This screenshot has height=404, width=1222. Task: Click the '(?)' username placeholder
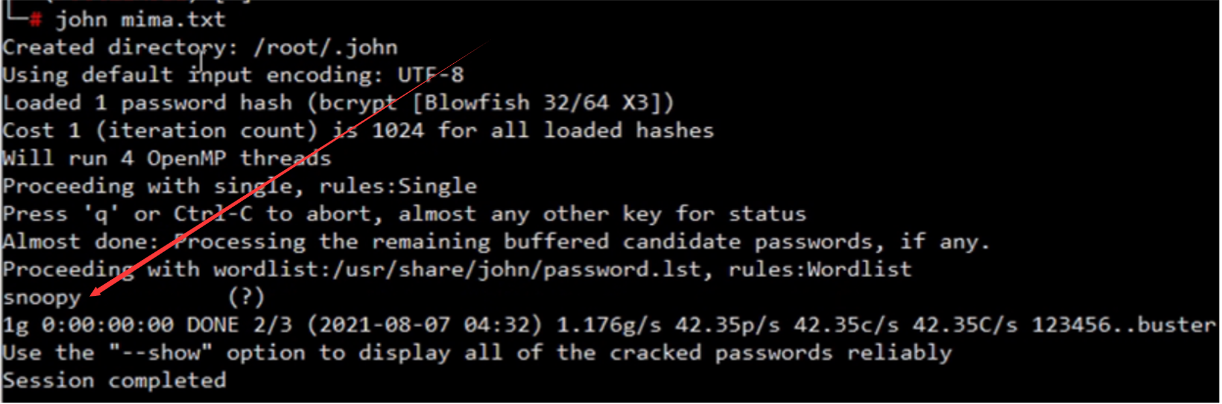coord(246,297)
